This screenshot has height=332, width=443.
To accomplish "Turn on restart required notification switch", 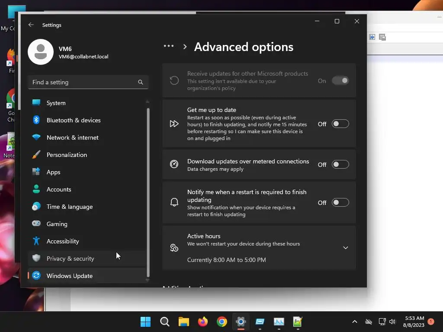I will pyautogui.click(x=340, y=203).
